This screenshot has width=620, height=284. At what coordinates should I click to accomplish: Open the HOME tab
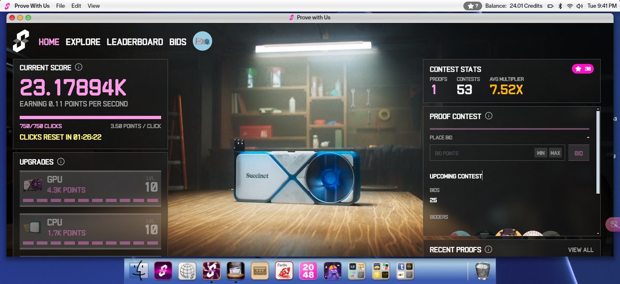pos(49,42)
